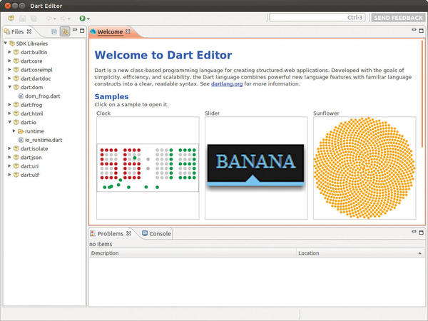Click the SDK Libraries package icon
This screenshot has width=428, height=321.
[11, 44]
